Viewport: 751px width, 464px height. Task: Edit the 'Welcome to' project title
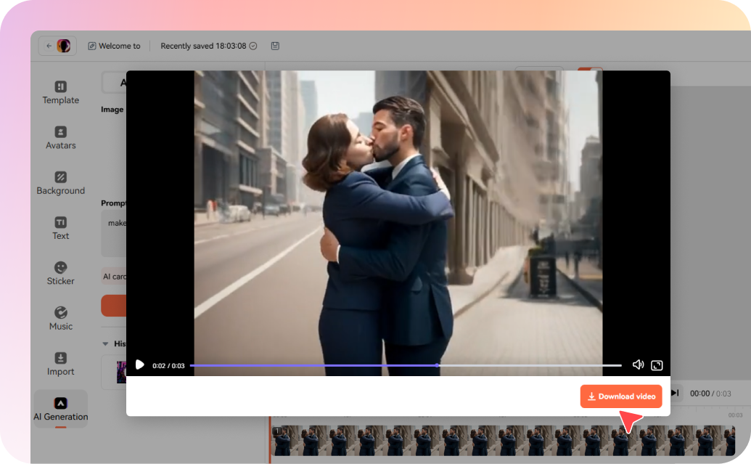pyautogui.click(x=114, y=46)
